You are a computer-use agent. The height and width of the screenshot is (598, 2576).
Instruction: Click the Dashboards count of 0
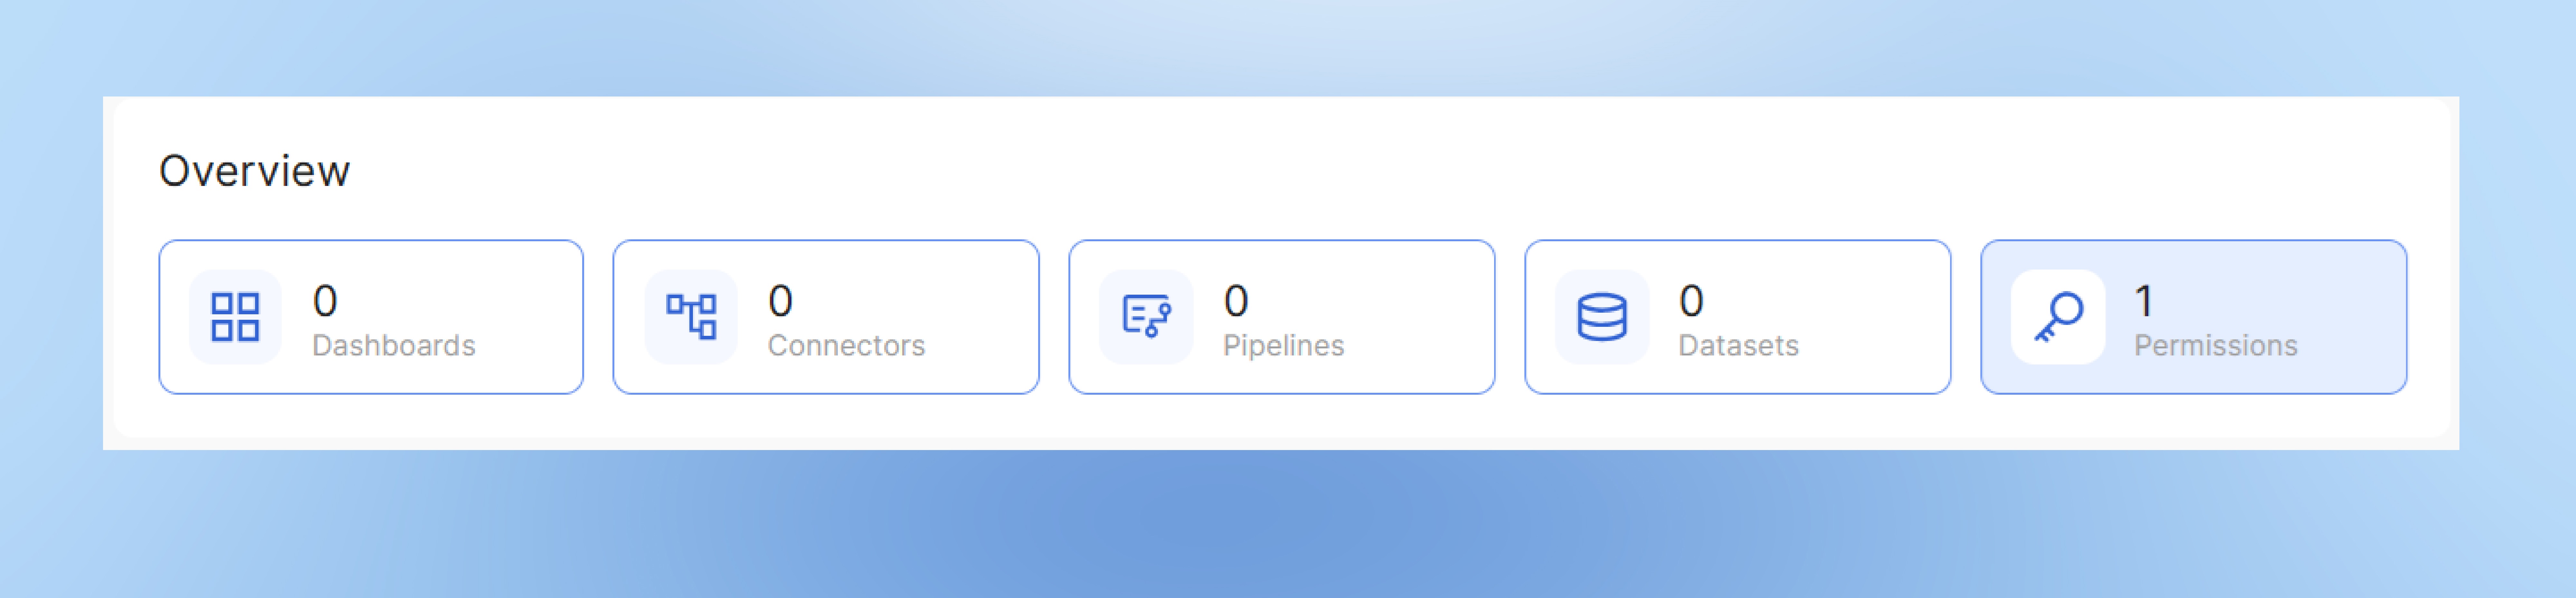click(x=325, y=300)
